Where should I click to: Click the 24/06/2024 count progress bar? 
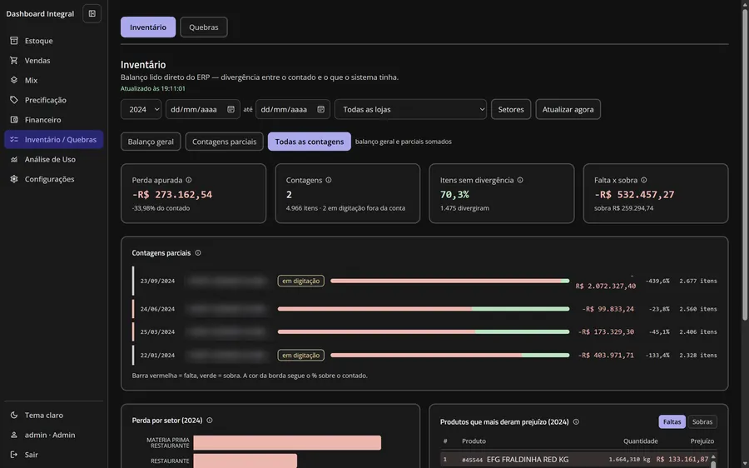click(424, 309)
